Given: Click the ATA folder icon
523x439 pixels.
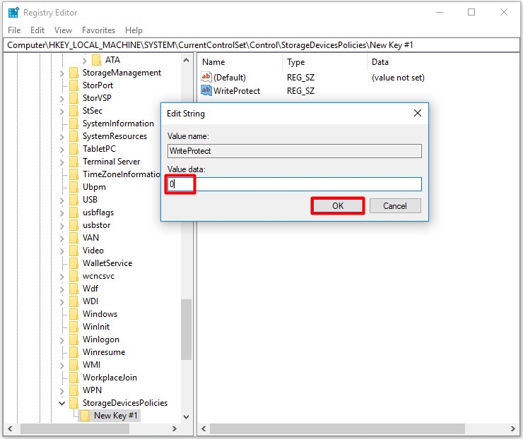Looking at the screenshot, I should click(x=96, y=60).
